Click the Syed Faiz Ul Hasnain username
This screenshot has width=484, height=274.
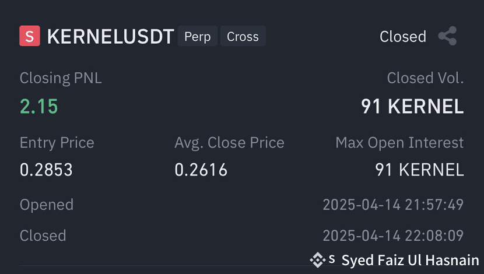point(410,260)
